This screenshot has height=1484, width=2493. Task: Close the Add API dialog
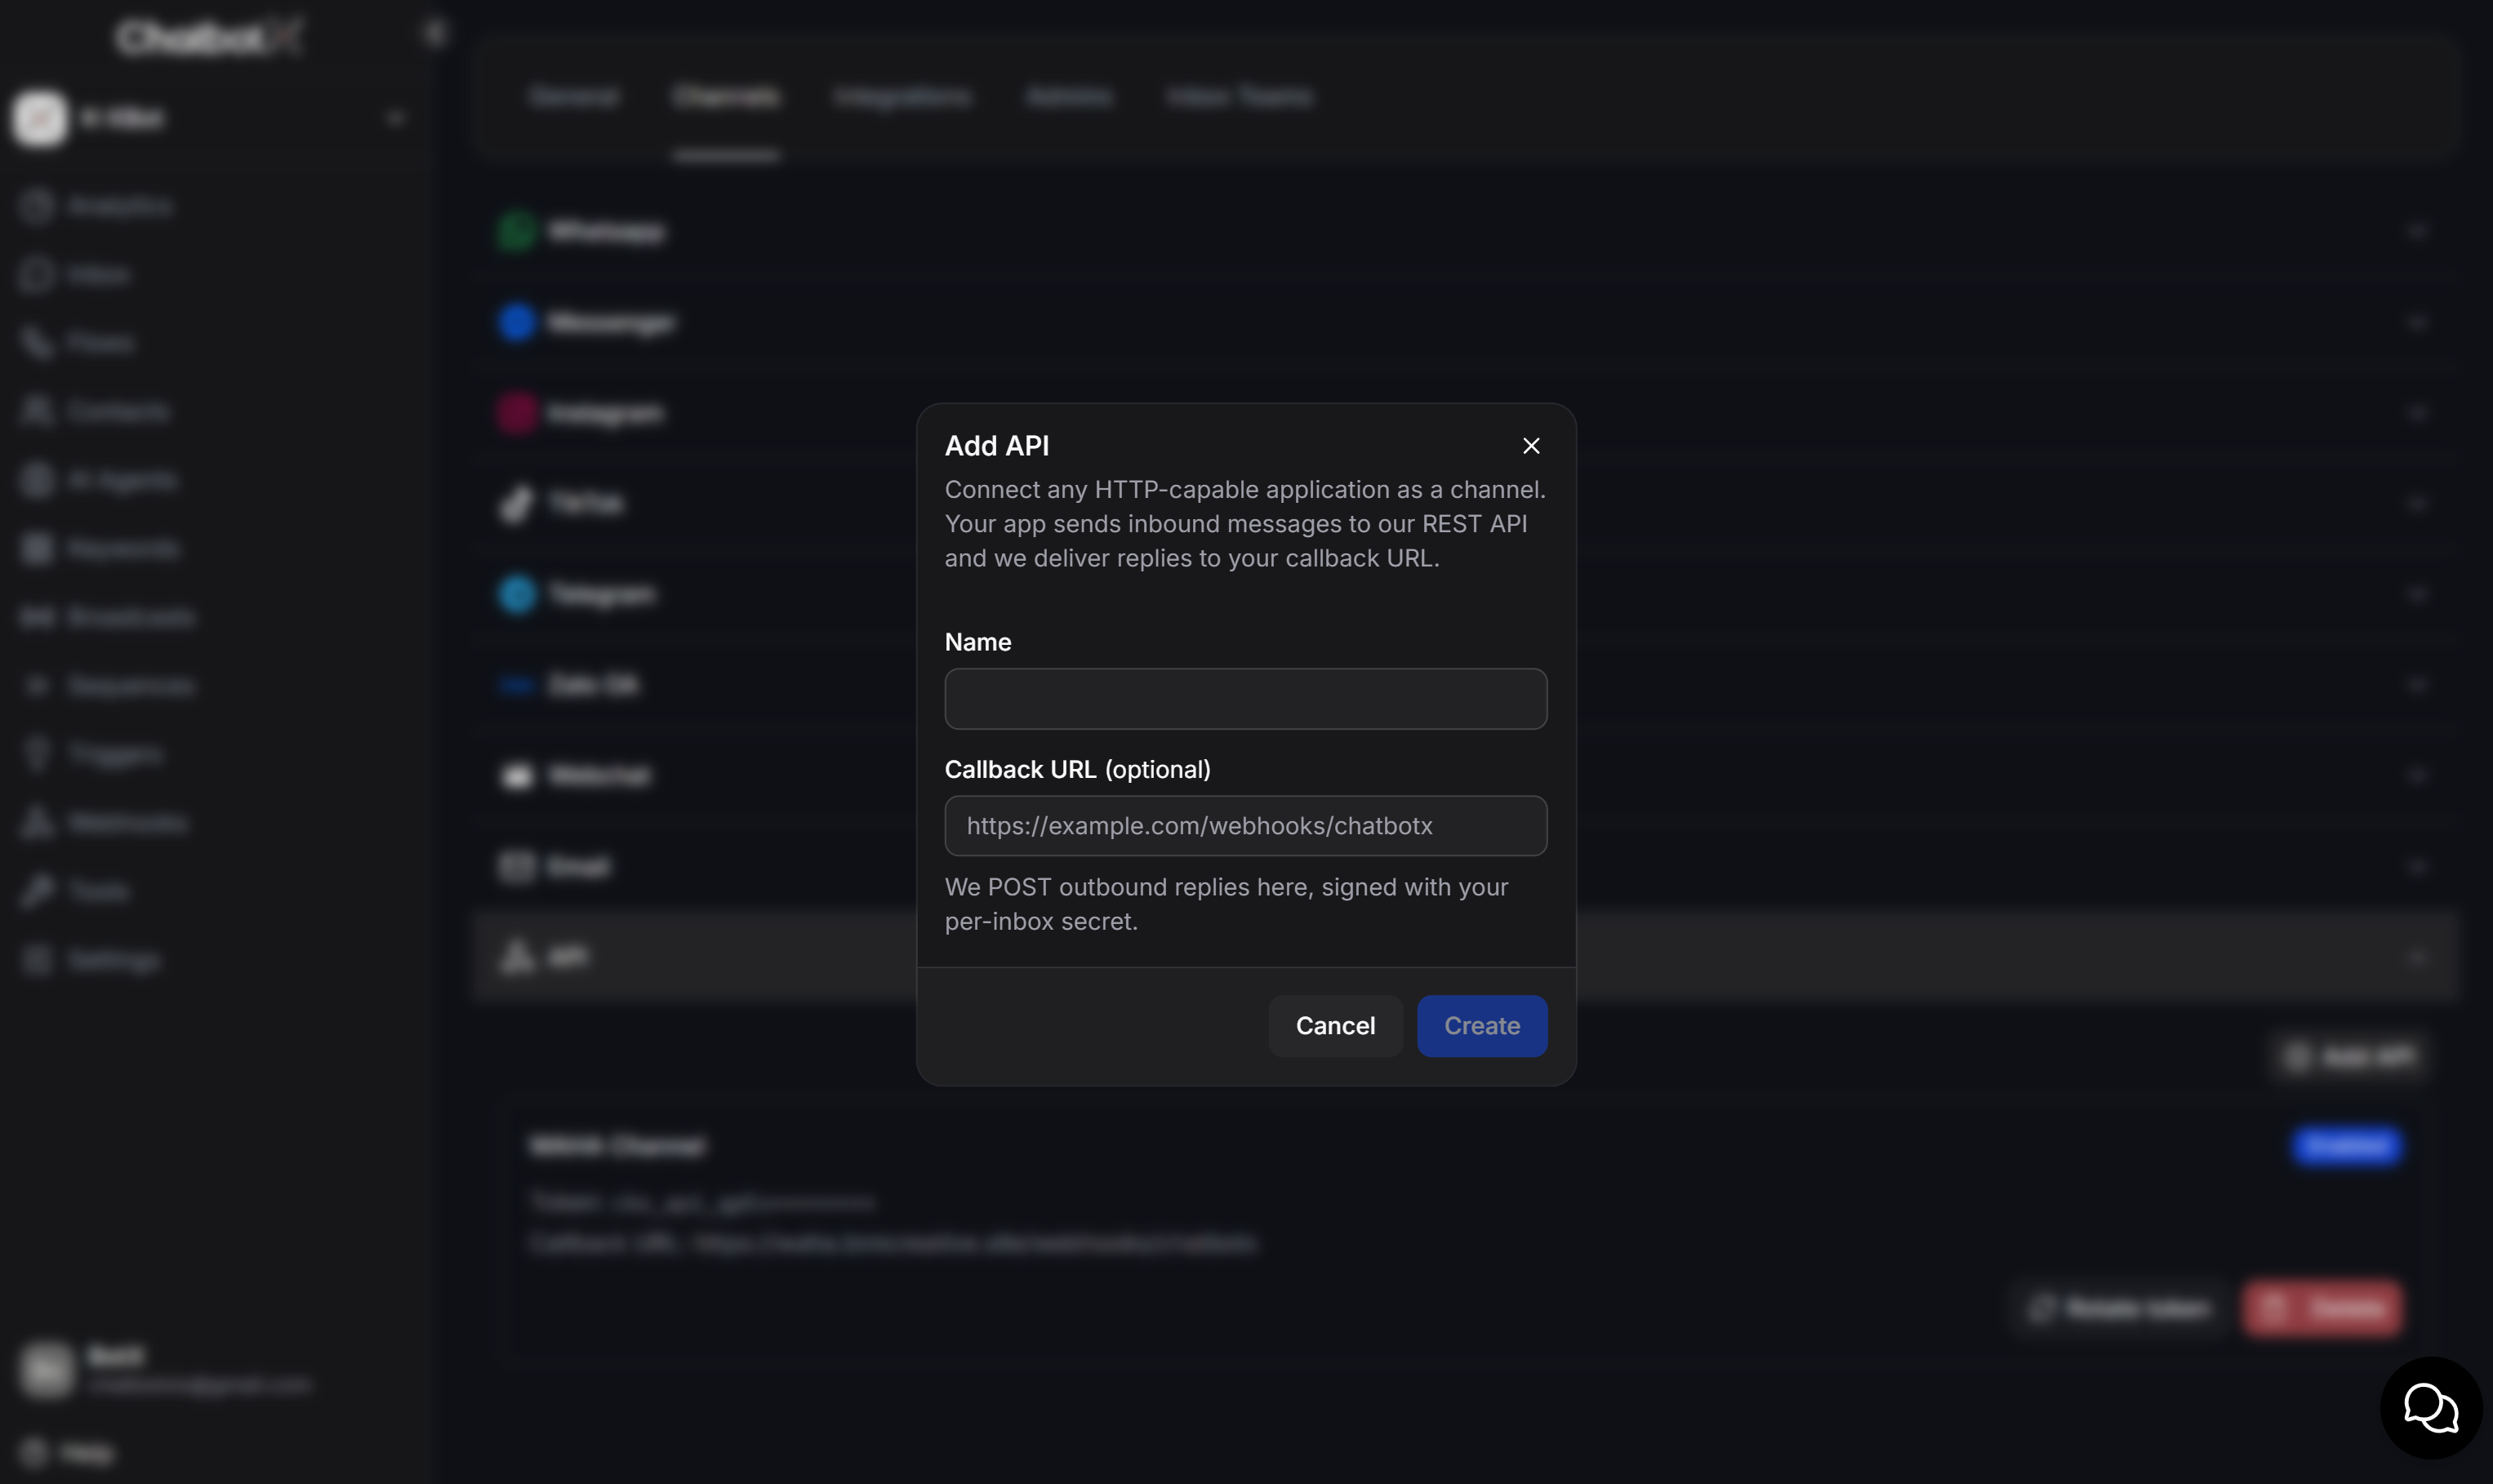pos(1530,446)
